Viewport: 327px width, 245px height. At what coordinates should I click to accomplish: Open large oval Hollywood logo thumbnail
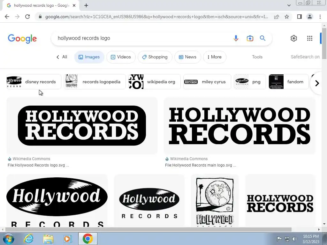57,201
